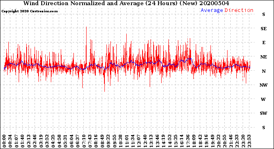Image resolution: width=274 pixels, height=149 pixels.
Task: Click the "SE" direction axis label
Action: pyautogui.click(x=264, y=29)
